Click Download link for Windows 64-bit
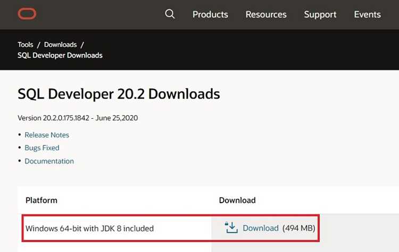Image resolution: width=399 pixels, height=252 pixels. [x=261, y=228]
